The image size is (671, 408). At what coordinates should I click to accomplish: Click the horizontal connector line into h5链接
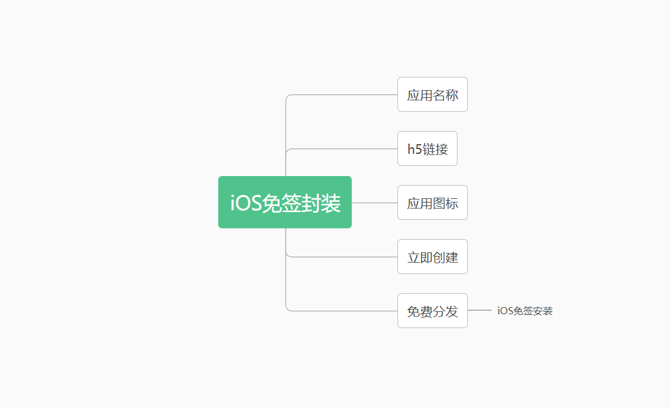[343, 148]
